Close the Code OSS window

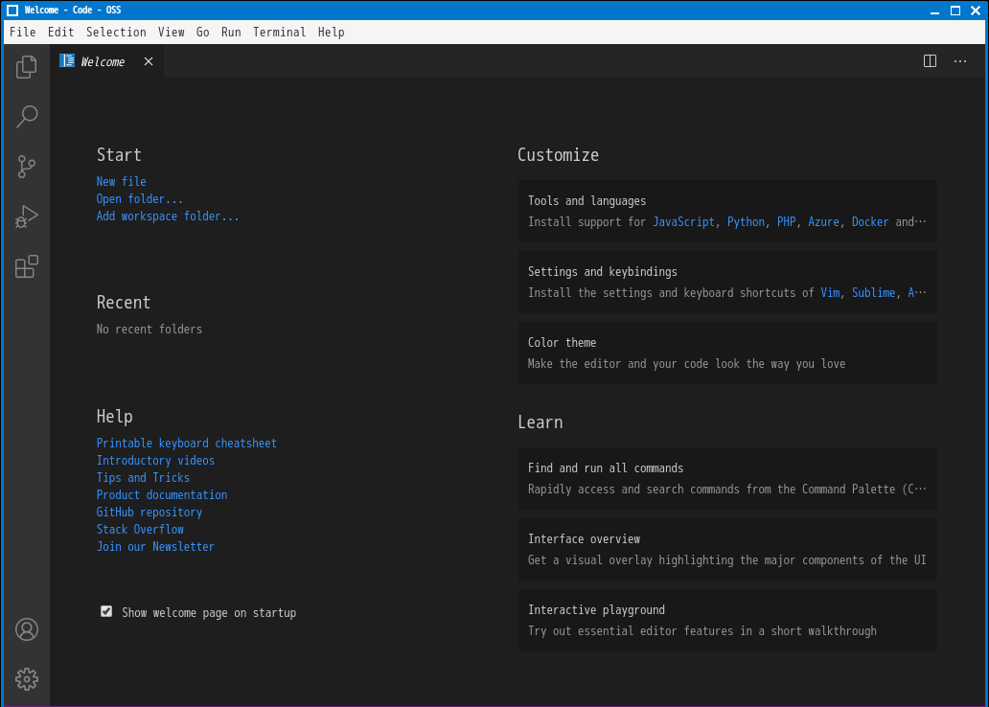pos(976,11)
